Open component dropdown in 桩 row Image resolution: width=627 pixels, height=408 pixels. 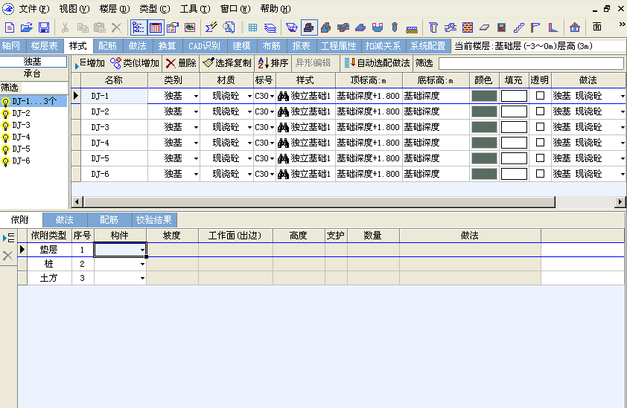point(142,265)
